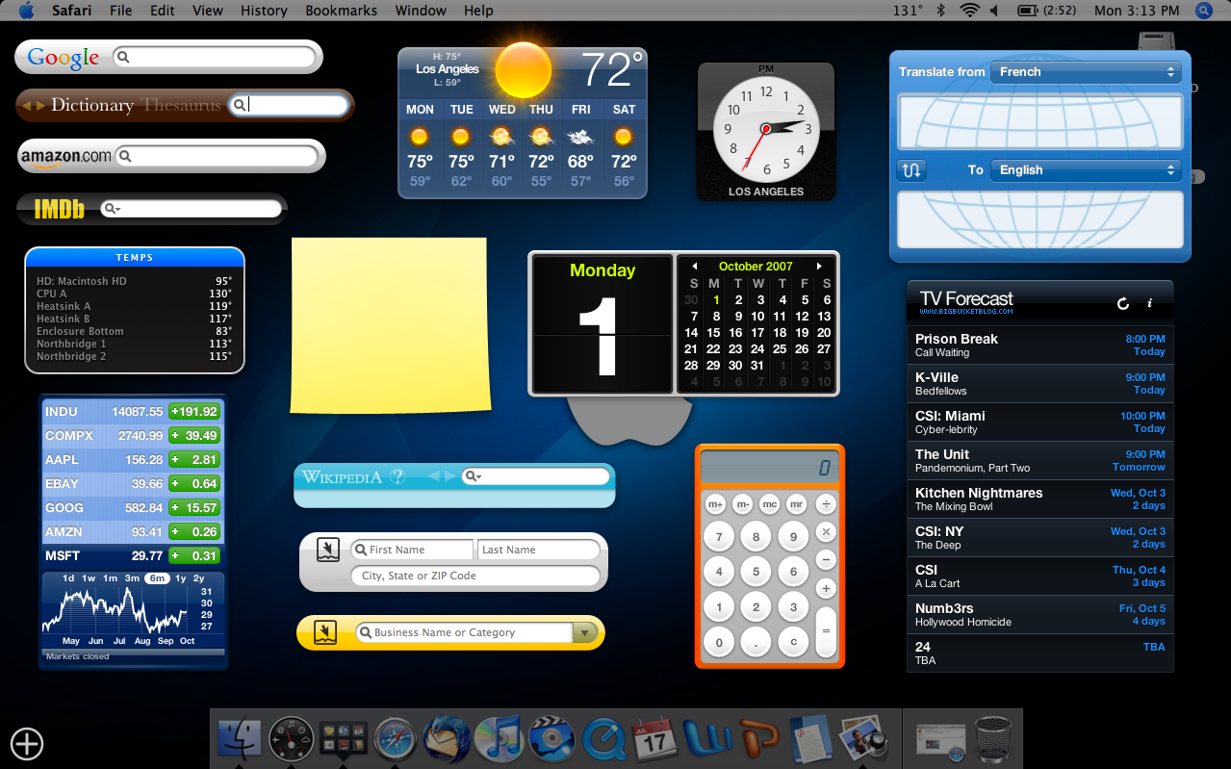This screenshot has width=1231, height=769.
Task: Toggle INDU change value +191.92
Action: point(194,411)
